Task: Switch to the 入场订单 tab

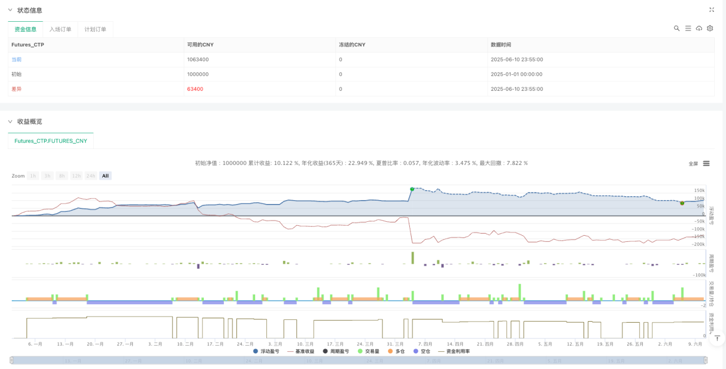Action: pyautogui.click(x=60, y=30)
